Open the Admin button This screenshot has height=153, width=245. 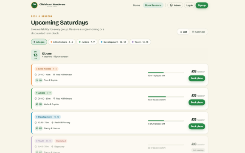pyautogui.click(x=175, y=6)
